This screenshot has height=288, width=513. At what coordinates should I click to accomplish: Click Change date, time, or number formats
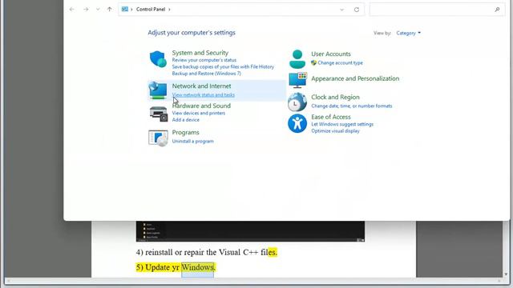352,106
